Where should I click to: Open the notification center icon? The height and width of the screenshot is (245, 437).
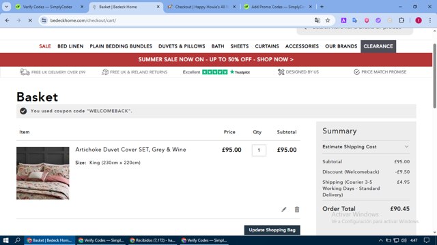427,240
